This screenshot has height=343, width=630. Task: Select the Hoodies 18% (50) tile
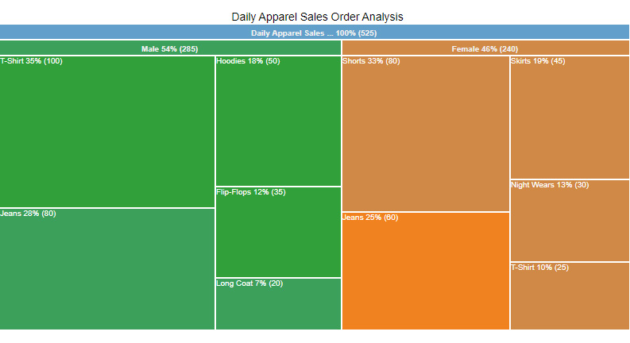click(278, 121)
